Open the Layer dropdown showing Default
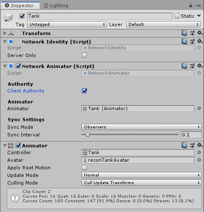The width and height of the screenshot is (204, 212). coord(163,24)
